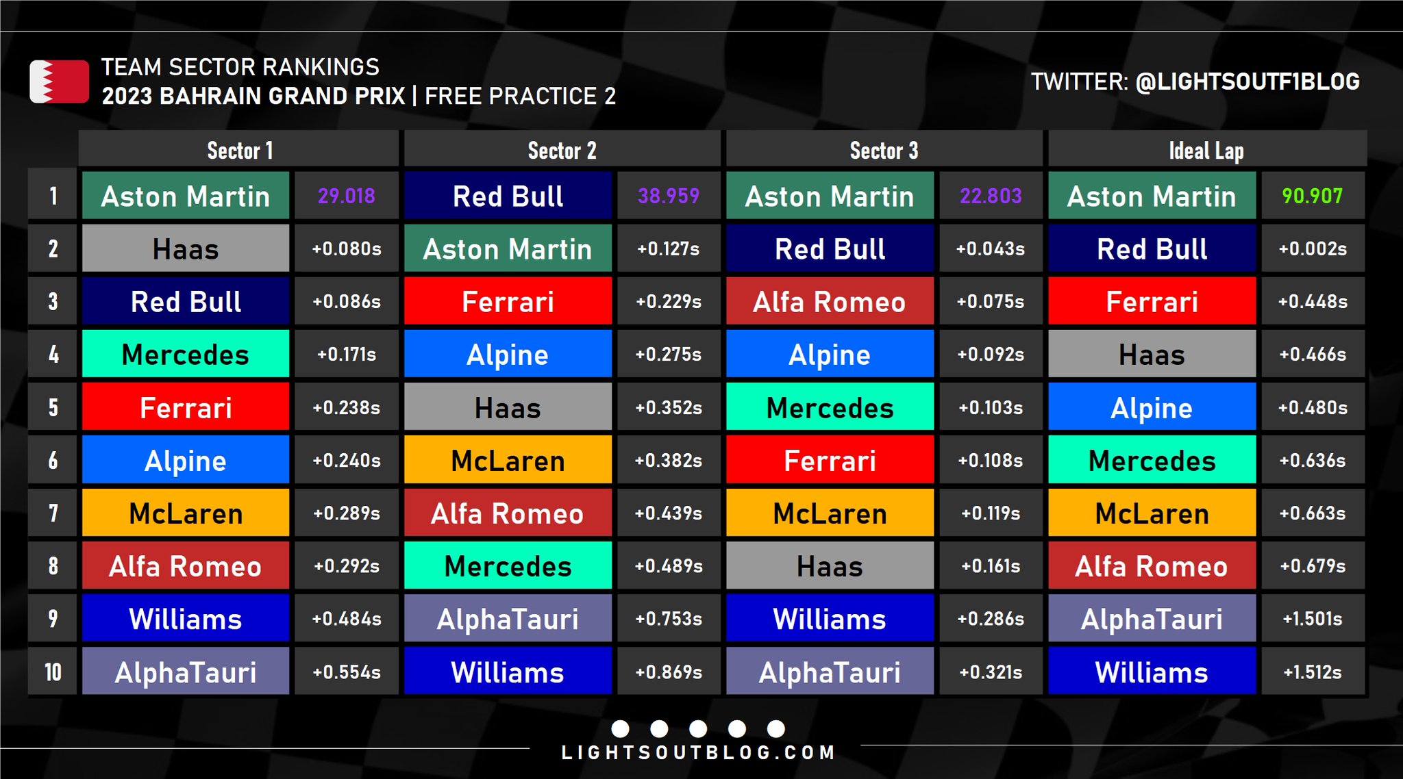Open the @LIGHTSOUTF1BLOG Twitter handle
The width and height of the screenshot is (1403, 779).
coord(1247,81)
